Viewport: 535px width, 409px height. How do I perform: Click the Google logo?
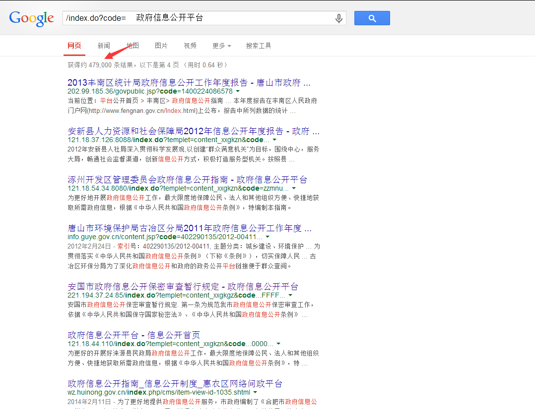coord(31,18)
